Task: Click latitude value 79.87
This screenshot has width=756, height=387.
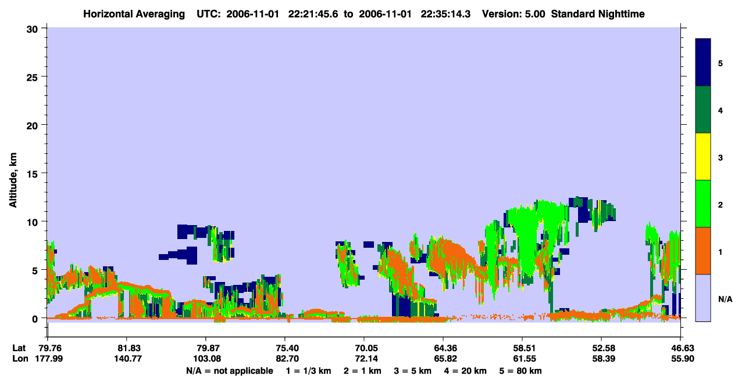Action: tap(205, 348)
